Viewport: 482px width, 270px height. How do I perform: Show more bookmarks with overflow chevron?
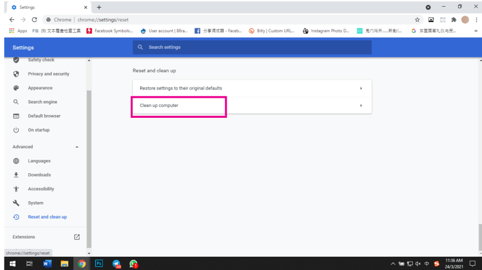click(475, 31)
